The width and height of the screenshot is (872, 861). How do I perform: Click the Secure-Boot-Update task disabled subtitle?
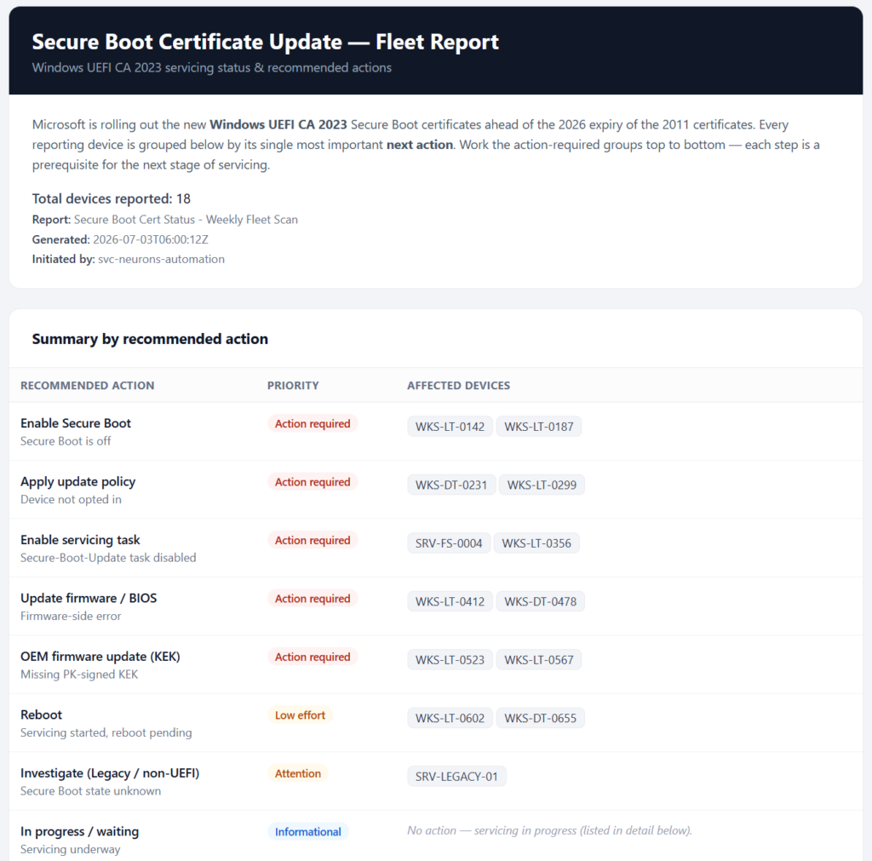pos(108,558)
